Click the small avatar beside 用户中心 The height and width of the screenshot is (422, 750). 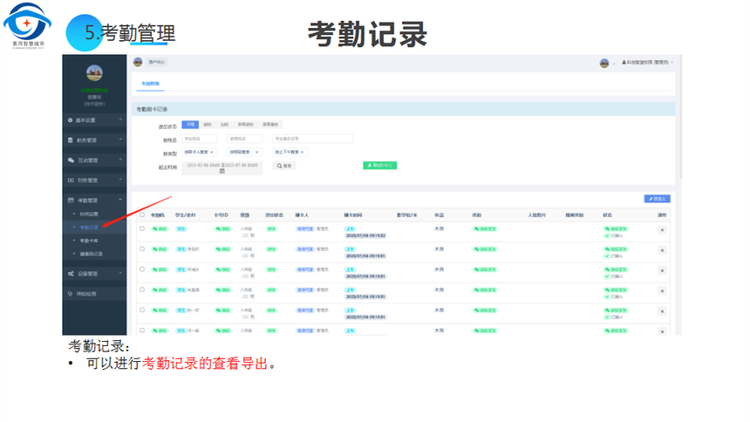tap(138, 62)
